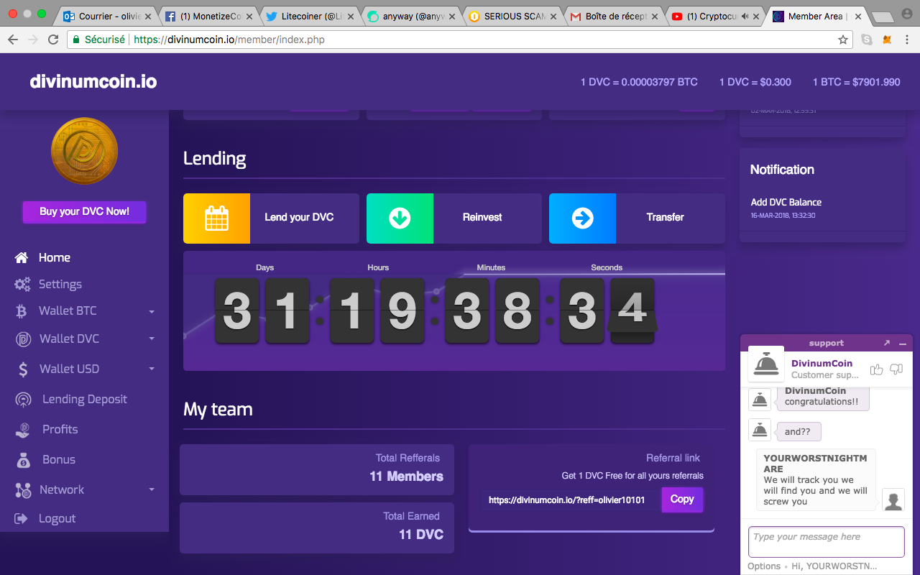Screen dimensions: 920x575
Task: Copy the referral link
Action: click(682, 500)
